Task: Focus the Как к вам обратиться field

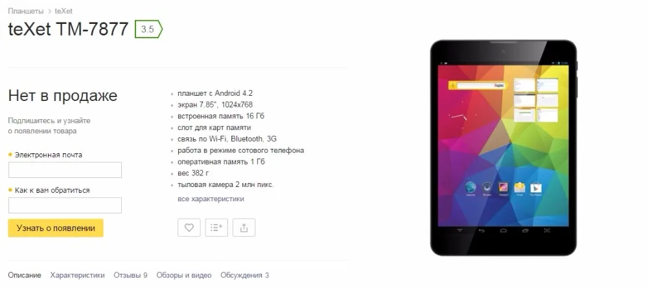Action: pyautogui.click(x=65, y=205)
